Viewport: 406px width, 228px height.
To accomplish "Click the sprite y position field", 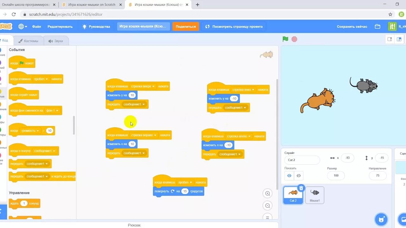I will (x=382, y=158).
